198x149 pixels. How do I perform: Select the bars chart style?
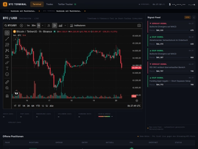[49, 25]
